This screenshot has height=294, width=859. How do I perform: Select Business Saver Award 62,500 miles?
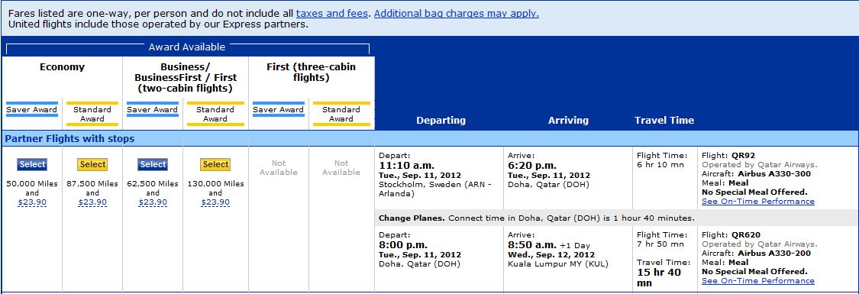[153, 164]
